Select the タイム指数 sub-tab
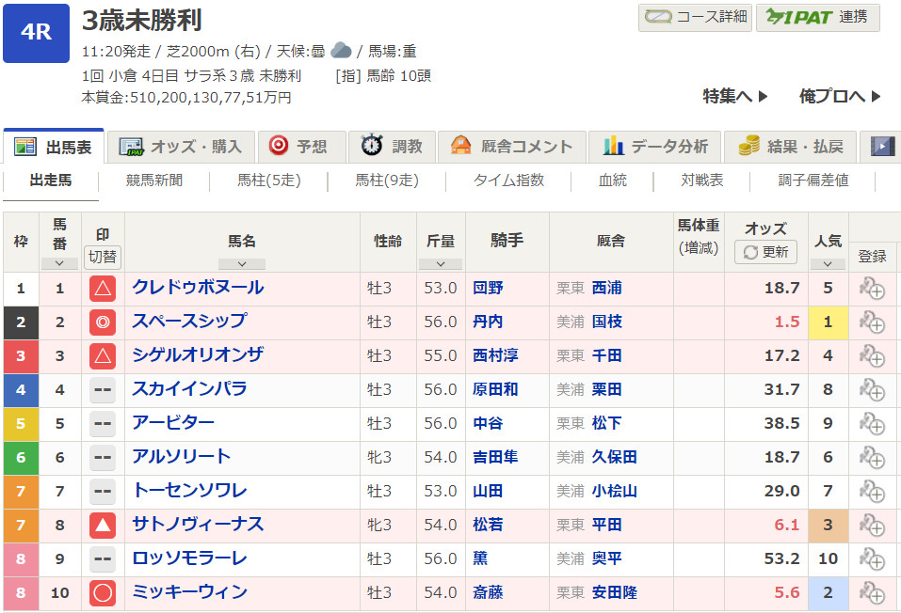901x613 pixels. (508, 181)
